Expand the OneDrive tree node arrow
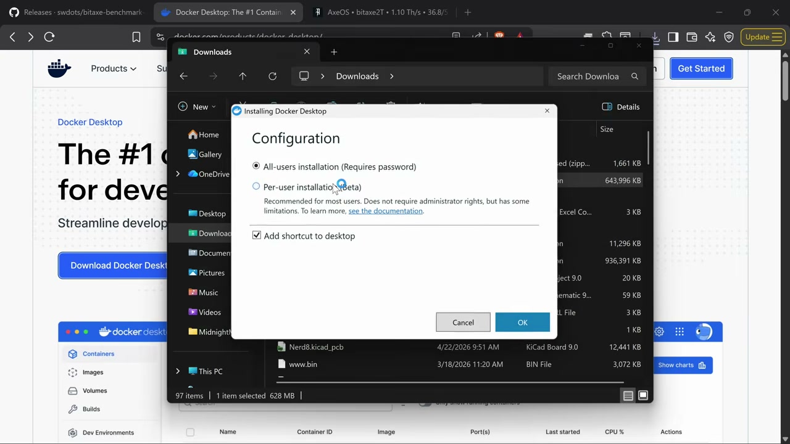 [x=178, y=174]
